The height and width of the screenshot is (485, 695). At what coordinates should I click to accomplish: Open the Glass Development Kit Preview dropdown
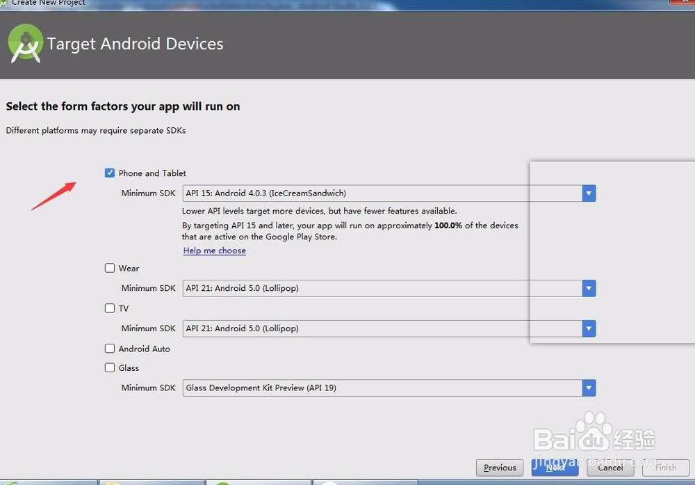589,388
